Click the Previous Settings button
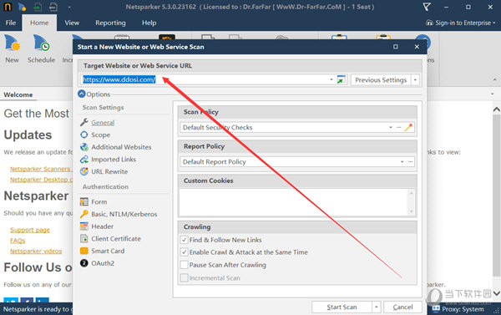This screenshot has height=315, width=501. click(x=381, y=80)
